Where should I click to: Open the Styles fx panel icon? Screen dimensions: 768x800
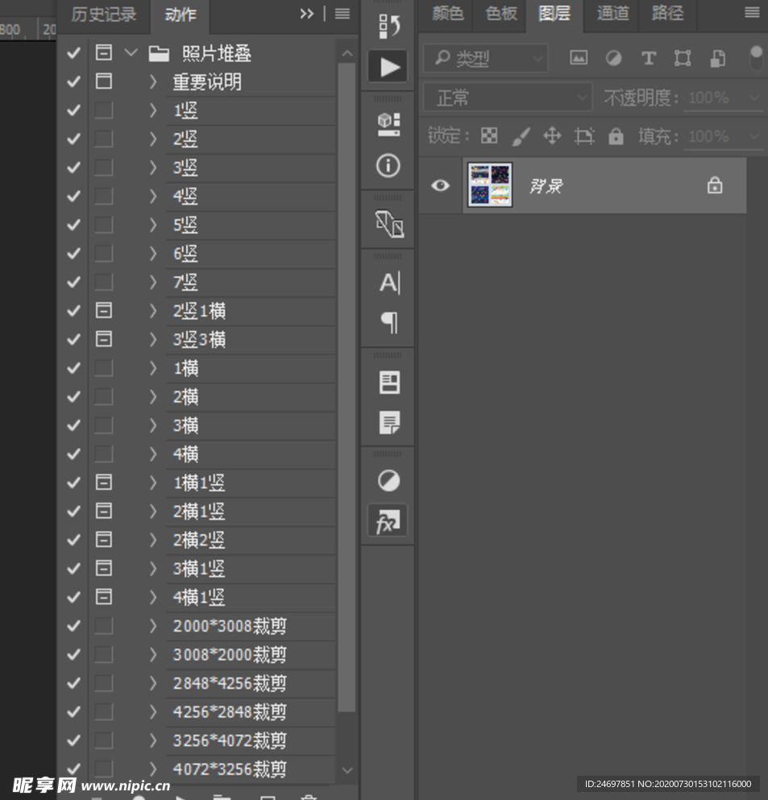[x=387, y=523]
